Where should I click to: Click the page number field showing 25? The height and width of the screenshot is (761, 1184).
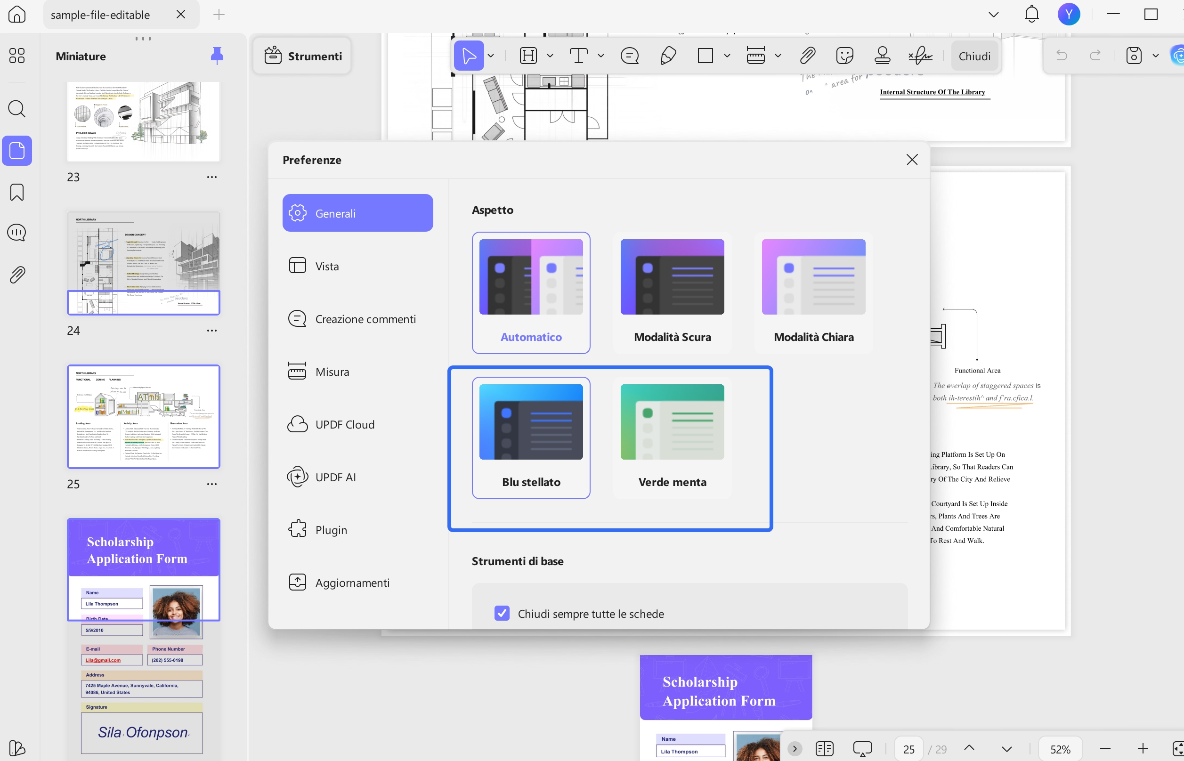908,749
